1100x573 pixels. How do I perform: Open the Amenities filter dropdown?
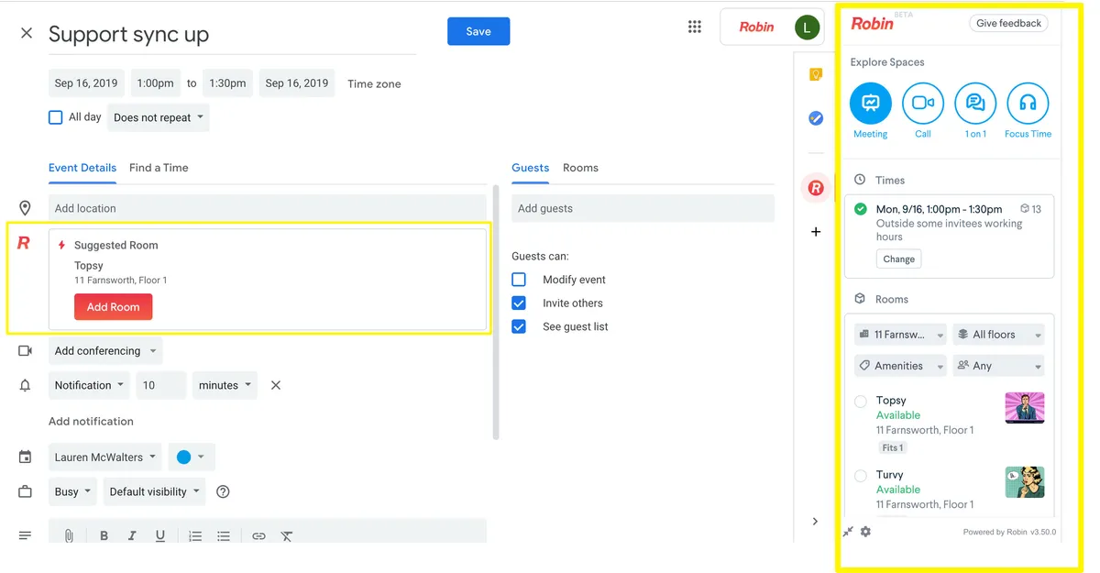900,366
